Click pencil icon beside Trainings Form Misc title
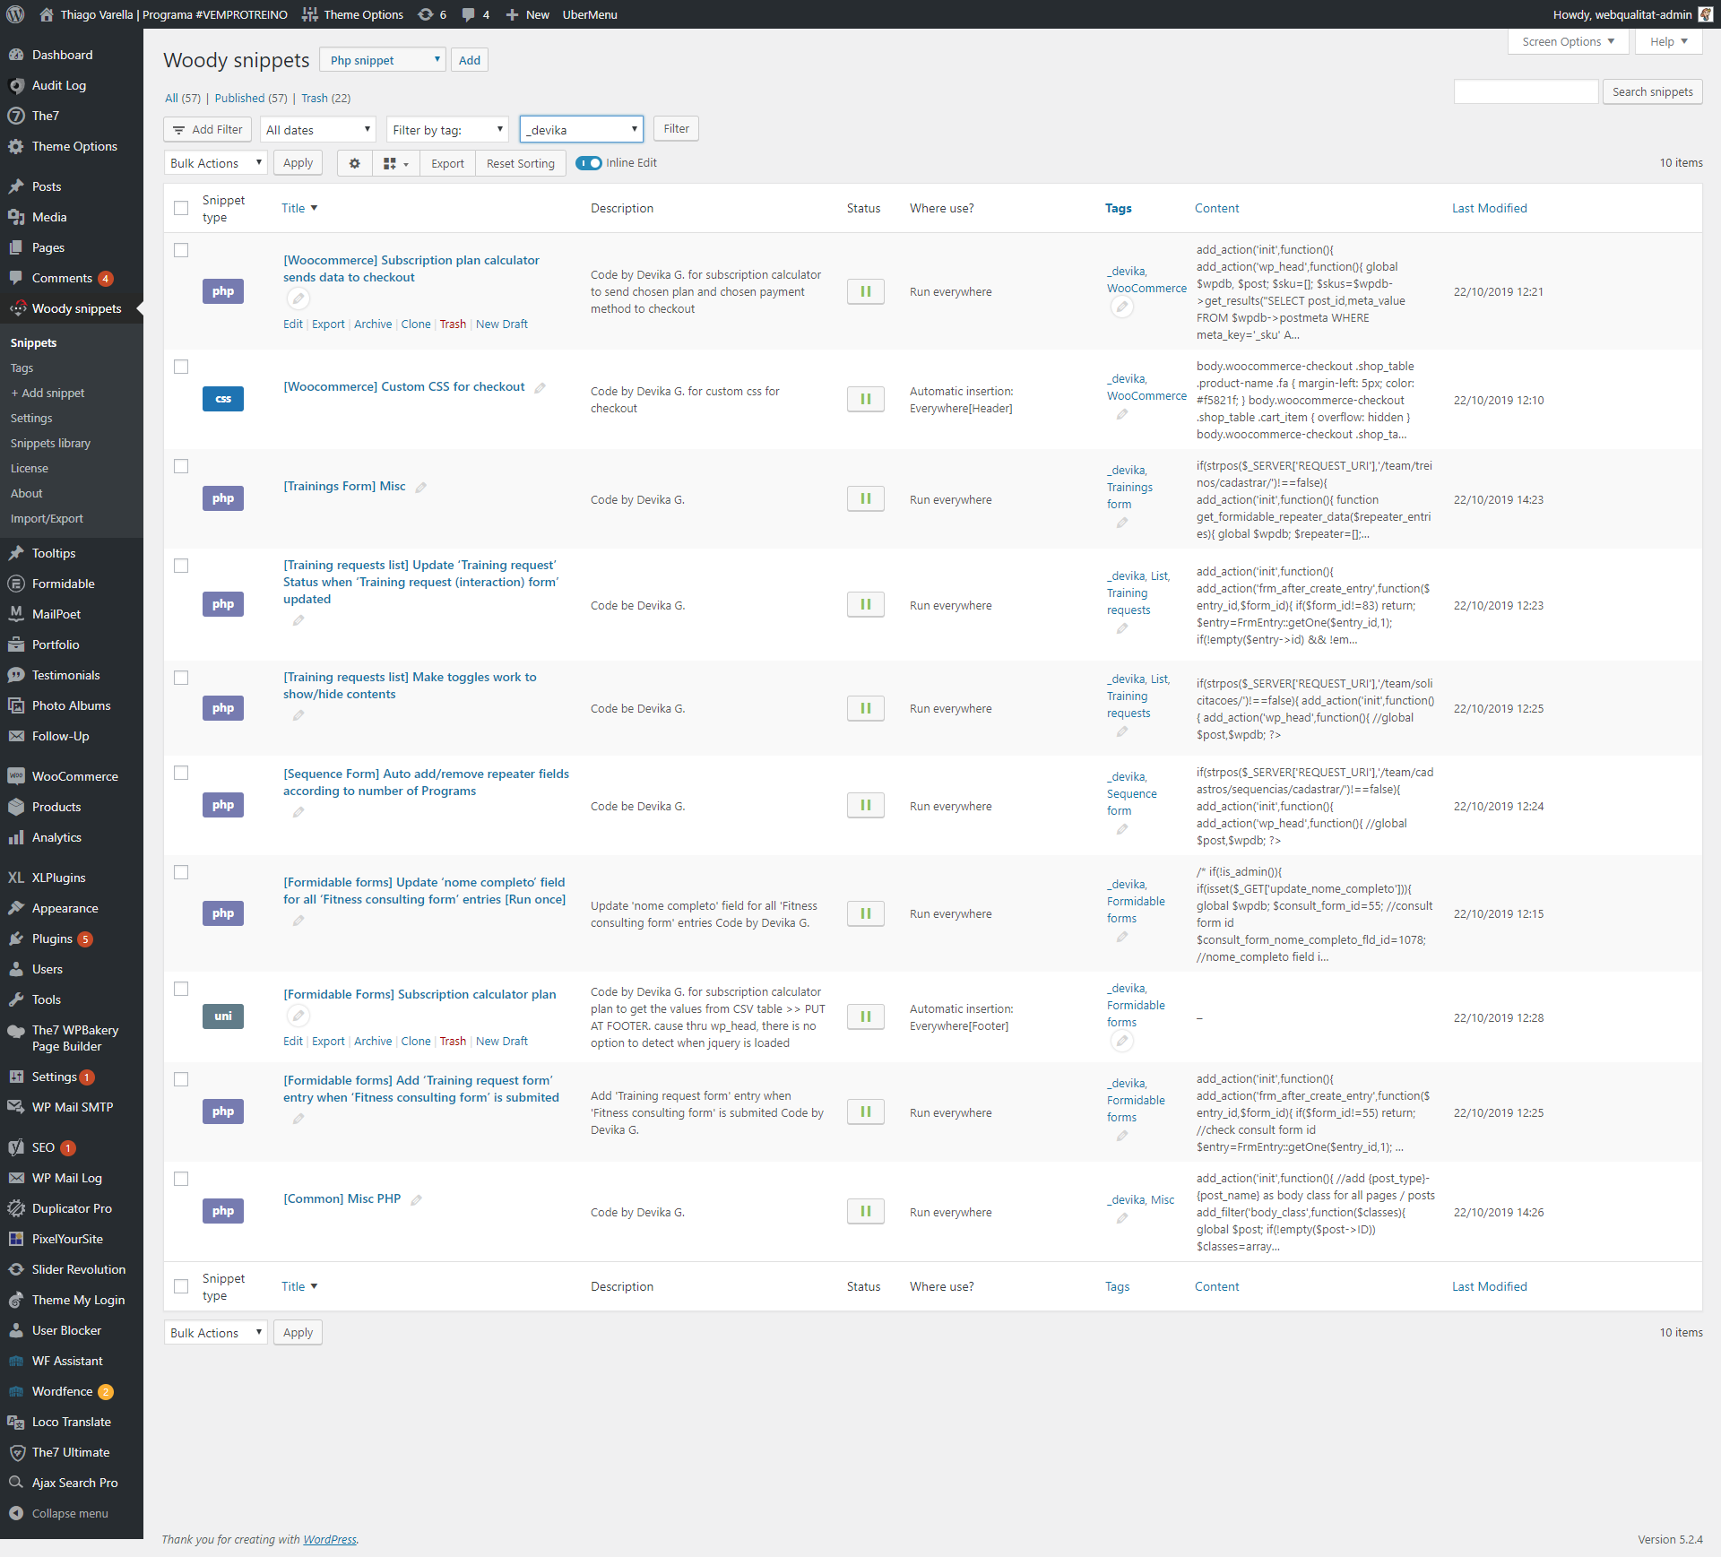The image size is (1721, 1557). click(420, 488)
